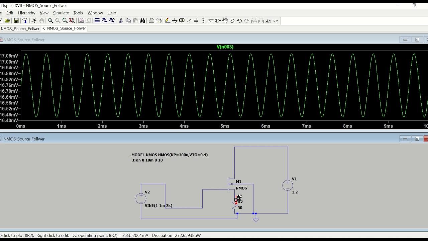
Task: Open the Control Panel hammer icon
Action: tap(25, 21)
